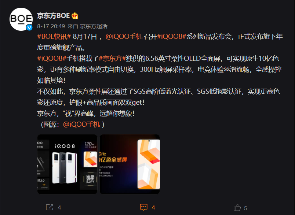
Task: Open the #京东方# hashtag
Action: click(112, 59)
